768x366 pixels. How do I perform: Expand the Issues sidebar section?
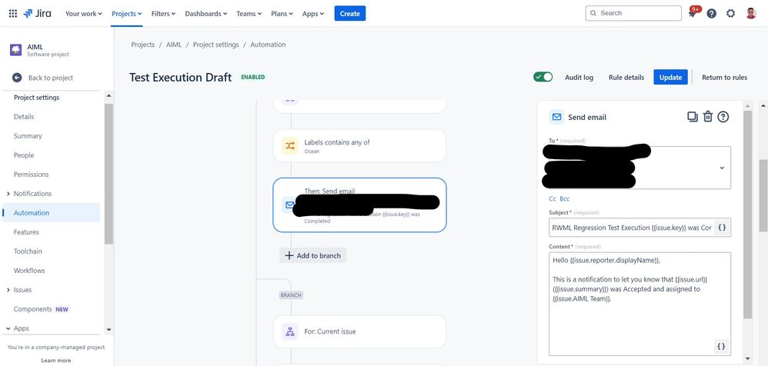click(x=8, y=290)
